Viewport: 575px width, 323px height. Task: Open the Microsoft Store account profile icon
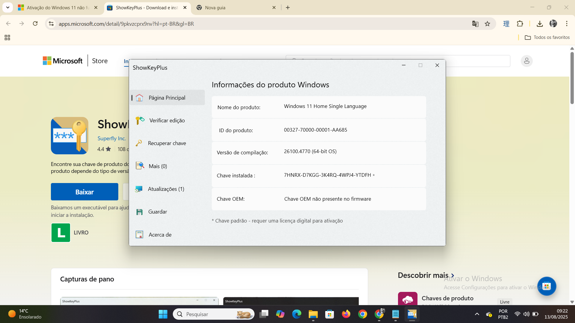[526, 61]
